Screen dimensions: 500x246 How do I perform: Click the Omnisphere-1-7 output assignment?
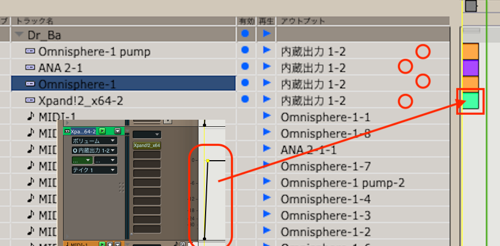point(326,167)
